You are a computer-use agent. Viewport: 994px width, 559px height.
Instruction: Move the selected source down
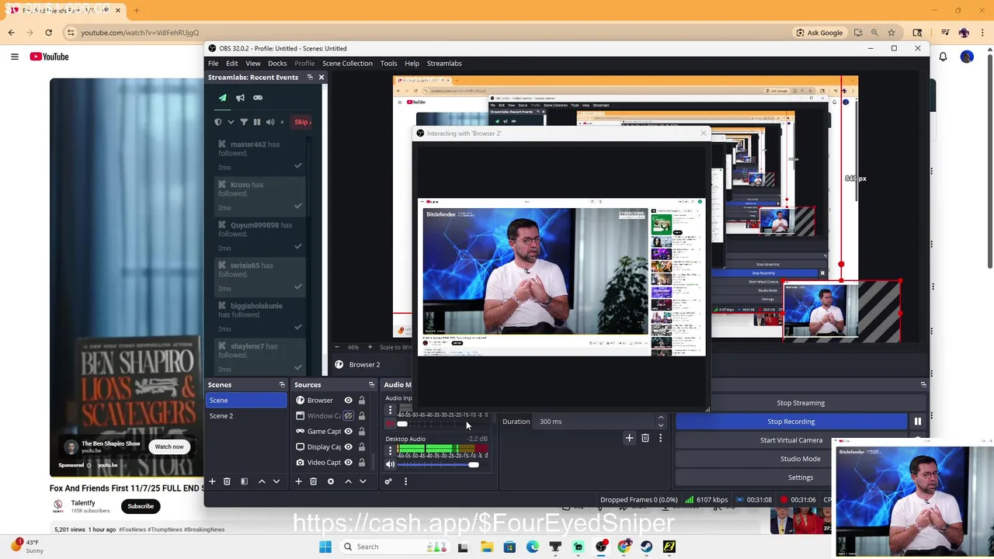363,481
